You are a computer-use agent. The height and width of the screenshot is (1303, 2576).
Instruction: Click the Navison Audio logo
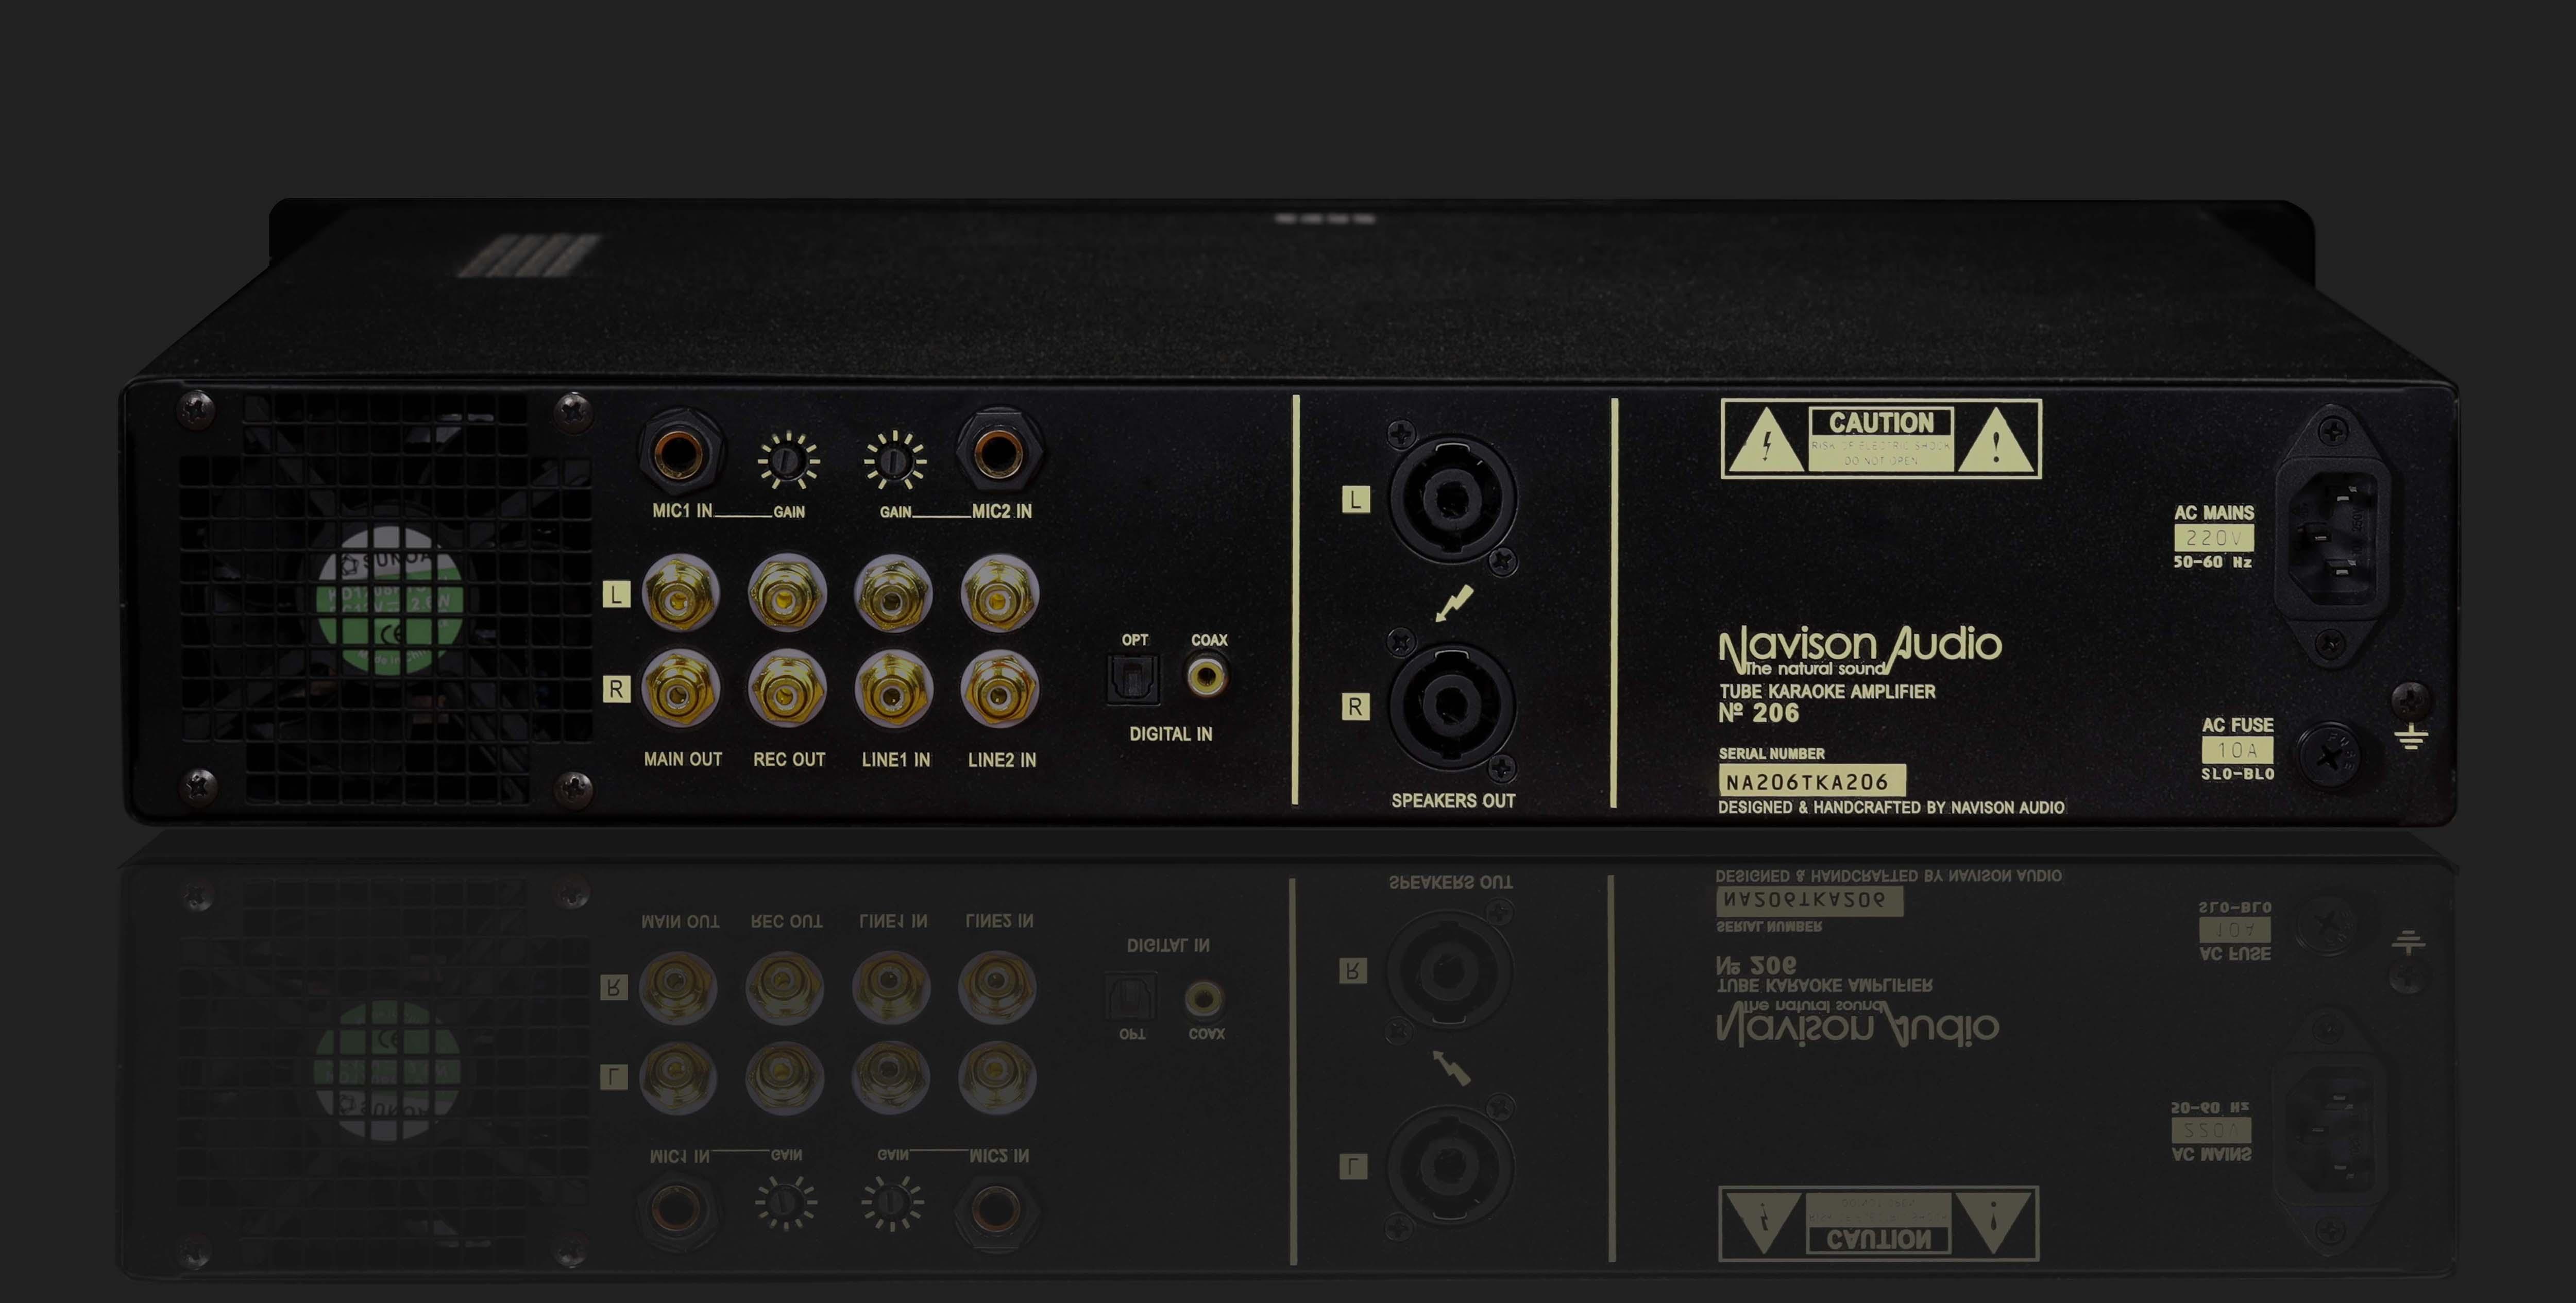(1860, 650)
